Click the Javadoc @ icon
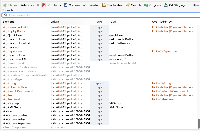Viewport: 200px width, 131px height. click(85, 5)
